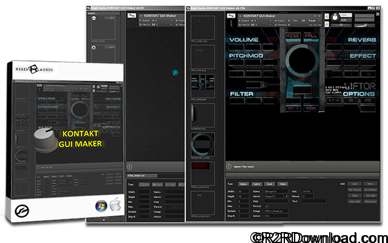Open the Purge dropdown
388x243 pixels.
pyautogui.click(x=315, y=21)
